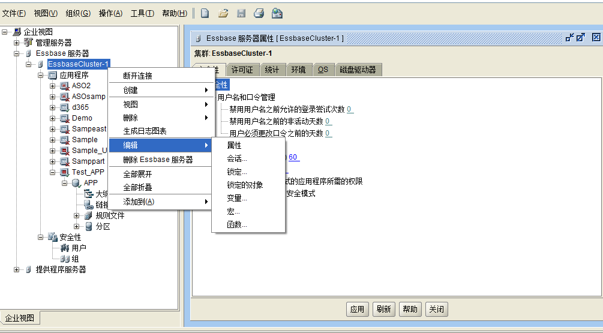
Task: Click the Samppart application icon
Action: [x=65, y=161]
